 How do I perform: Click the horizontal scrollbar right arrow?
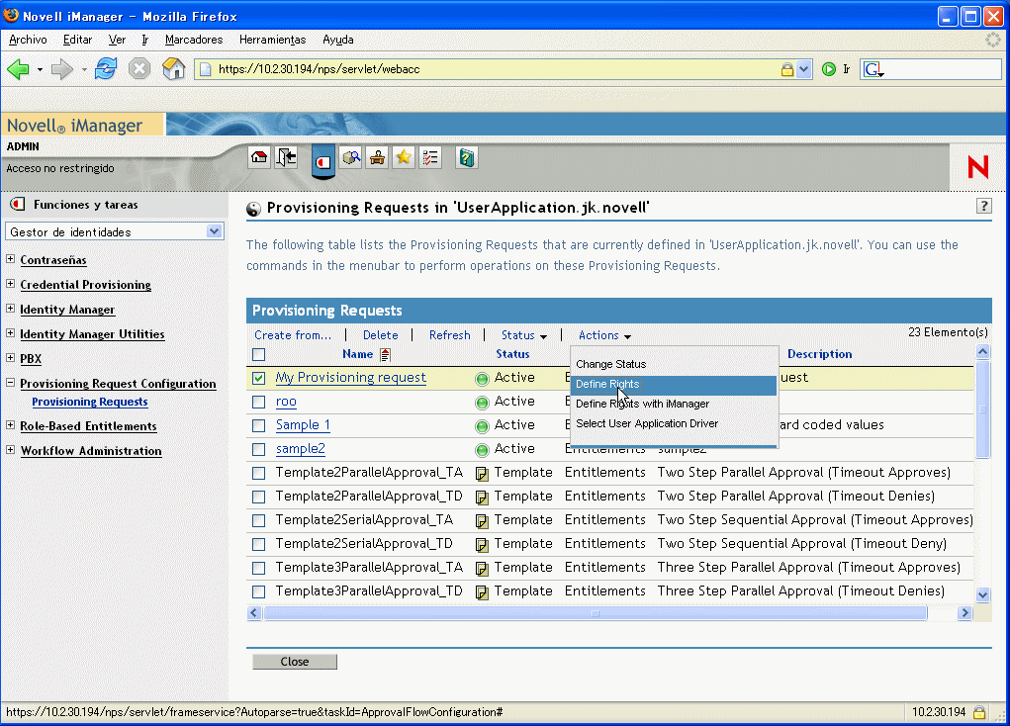[964, 613]
